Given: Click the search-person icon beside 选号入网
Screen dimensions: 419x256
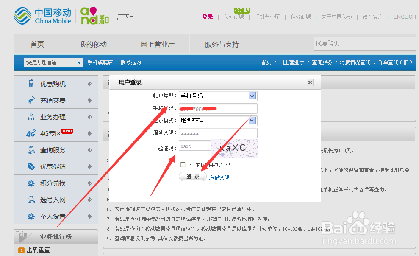Looking at the screenshot, I should 31,200.
